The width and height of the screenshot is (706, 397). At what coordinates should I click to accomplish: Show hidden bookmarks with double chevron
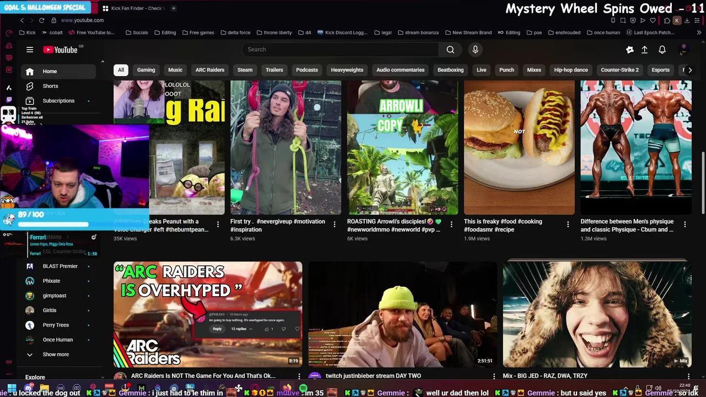coord(699,33)
